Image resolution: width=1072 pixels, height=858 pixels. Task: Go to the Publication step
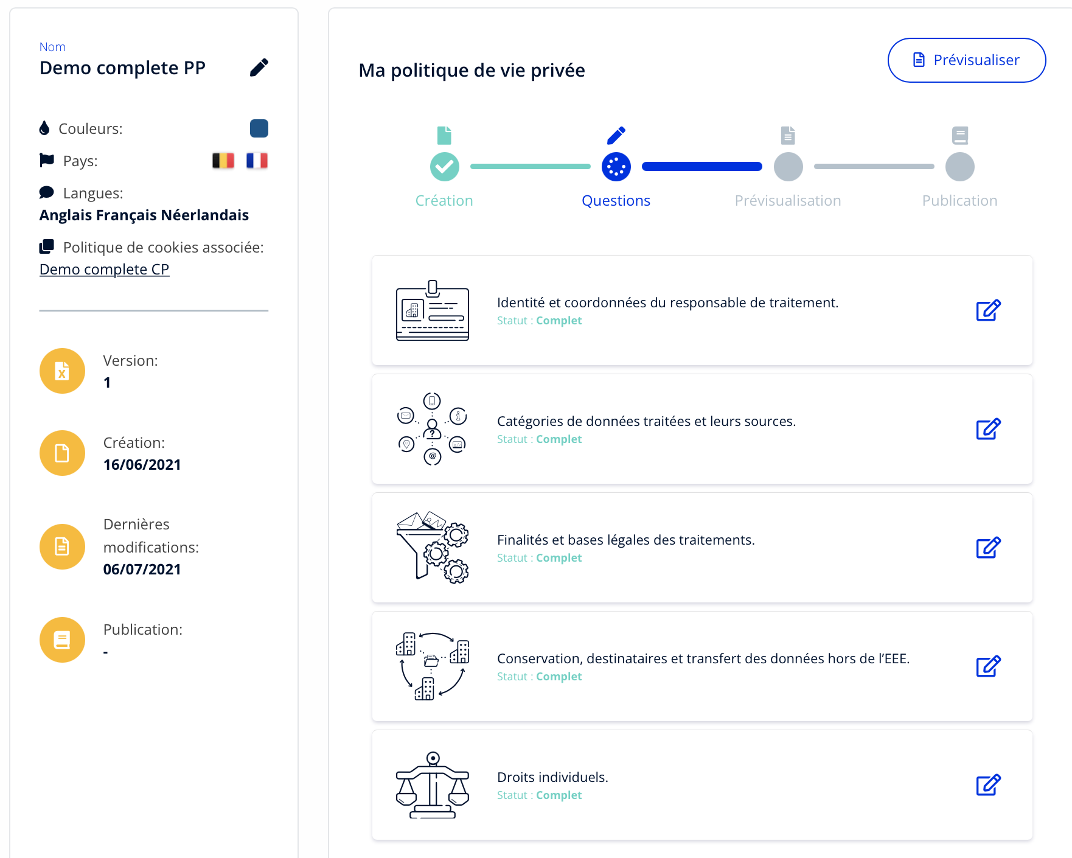pos(959,167)
